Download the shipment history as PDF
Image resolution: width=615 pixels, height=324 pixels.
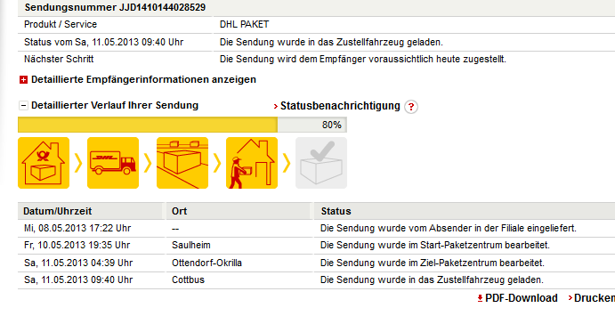tap(521, 298)
